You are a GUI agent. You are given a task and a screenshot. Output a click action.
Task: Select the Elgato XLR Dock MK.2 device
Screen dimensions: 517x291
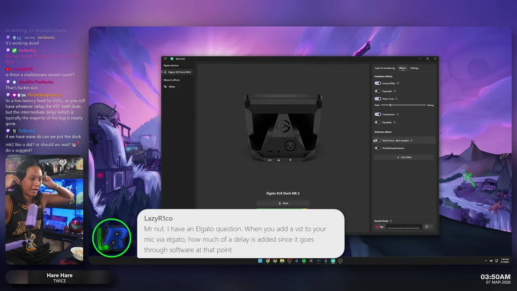click(x=178, y=72)
